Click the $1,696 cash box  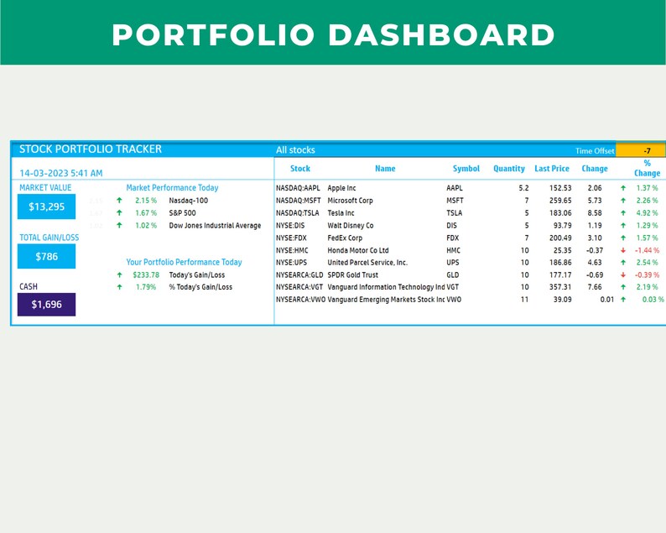(x=46, y=305)
